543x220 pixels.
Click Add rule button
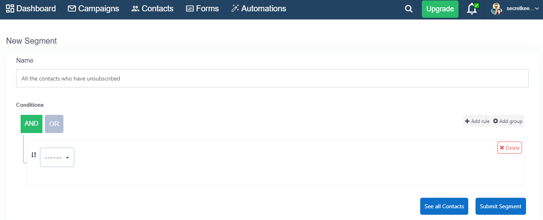pyautogui.click(x=477, y=121)
